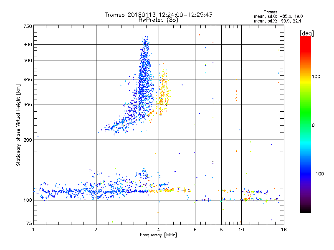Click the y-axis tick label '200'
Screen dimensions: 334x250
pos(28,140)
